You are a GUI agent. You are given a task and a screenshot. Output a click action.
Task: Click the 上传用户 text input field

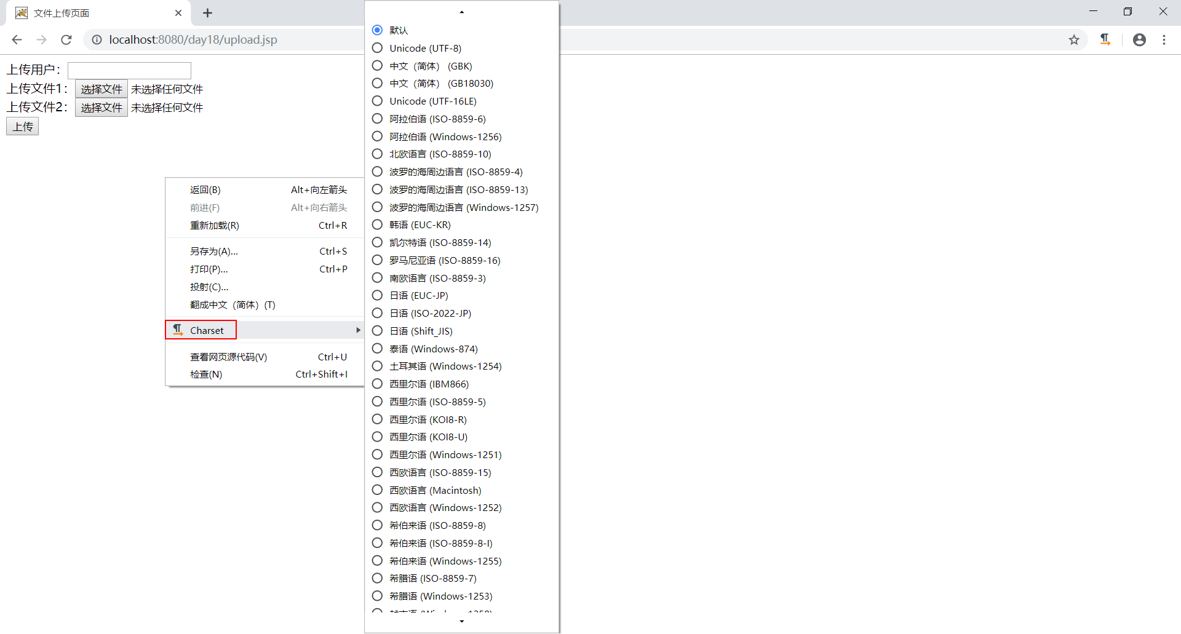point(129,69)
